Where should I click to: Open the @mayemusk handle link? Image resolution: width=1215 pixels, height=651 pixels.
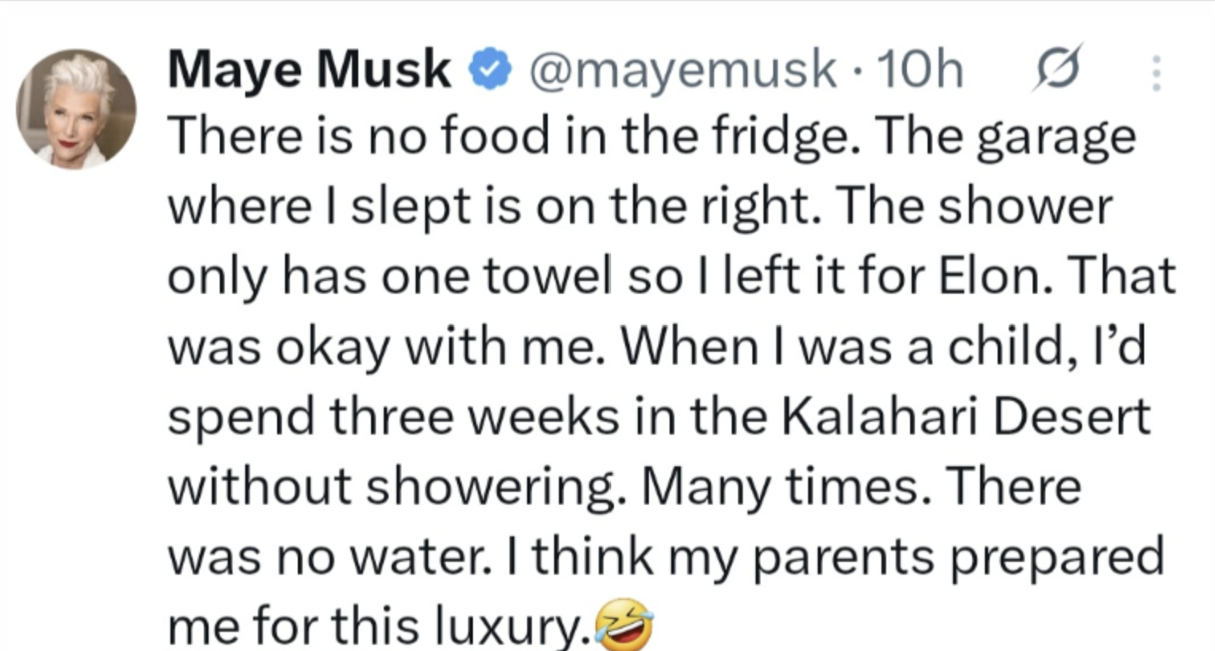pos(682,70)
